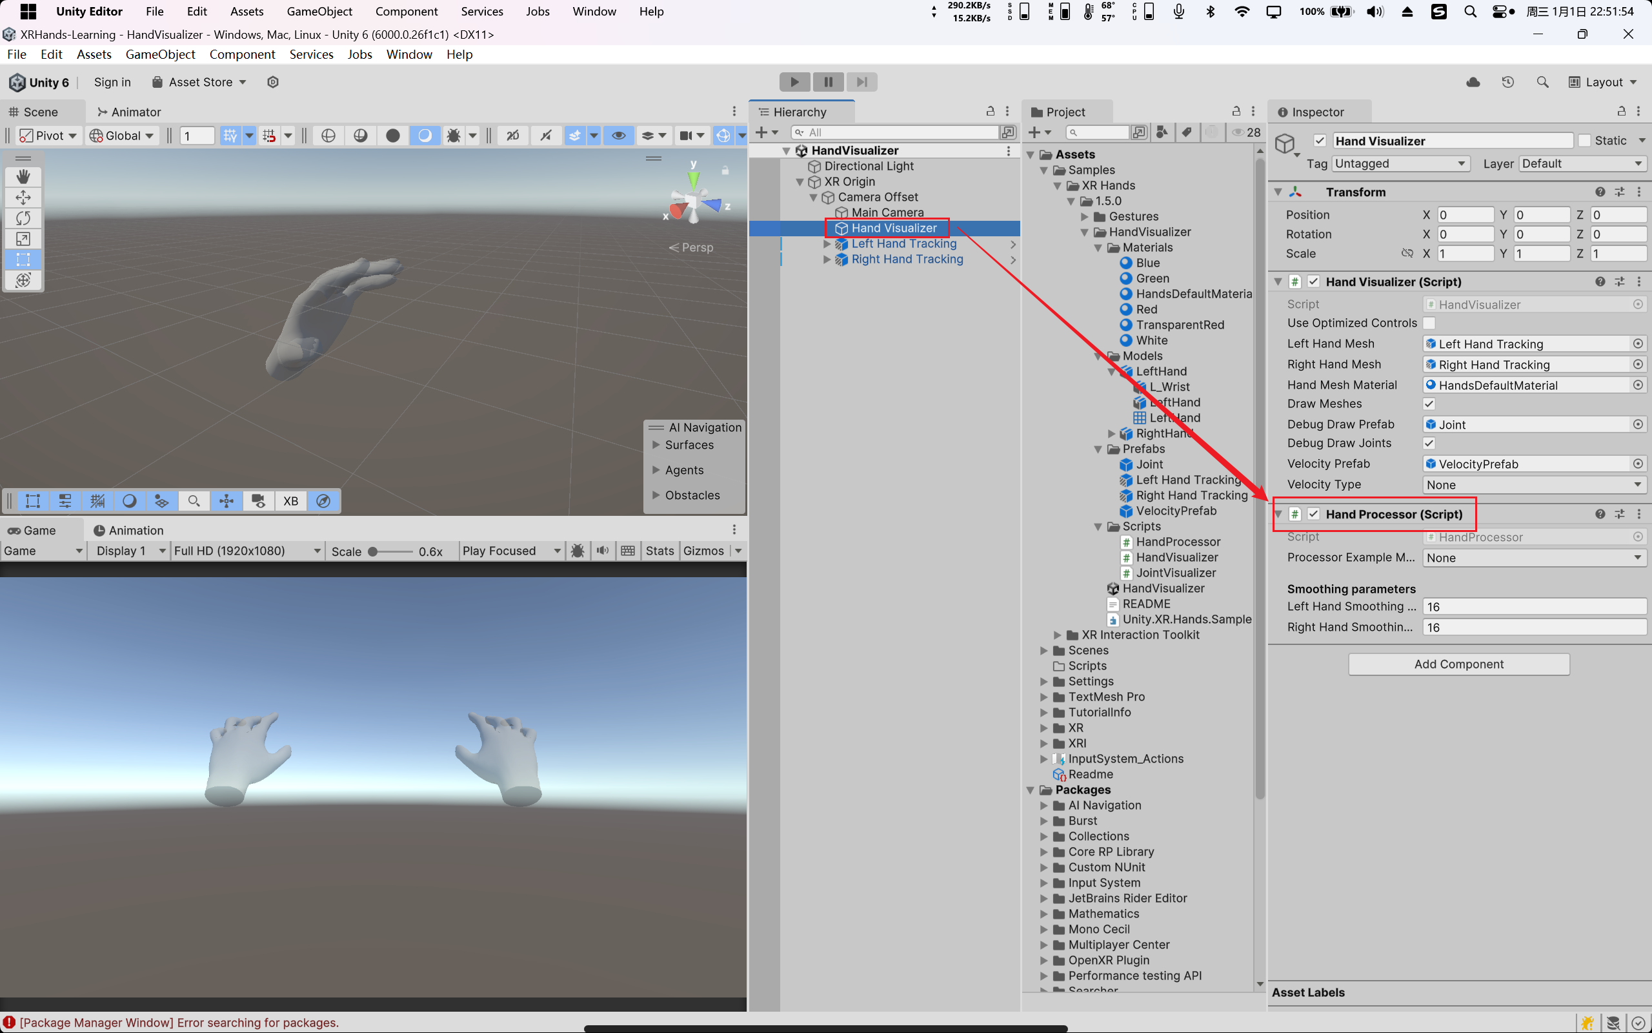The image size is (1652, 1033).
Task: Click the Asset Store button
Action: coord(199,82)
